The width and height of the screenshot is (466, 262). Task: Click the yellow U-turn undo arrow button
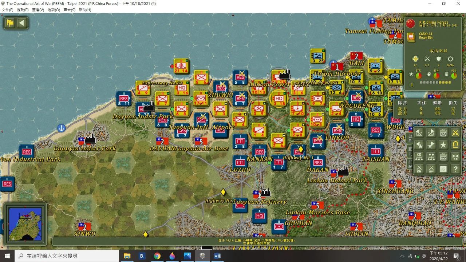[455, 145]
